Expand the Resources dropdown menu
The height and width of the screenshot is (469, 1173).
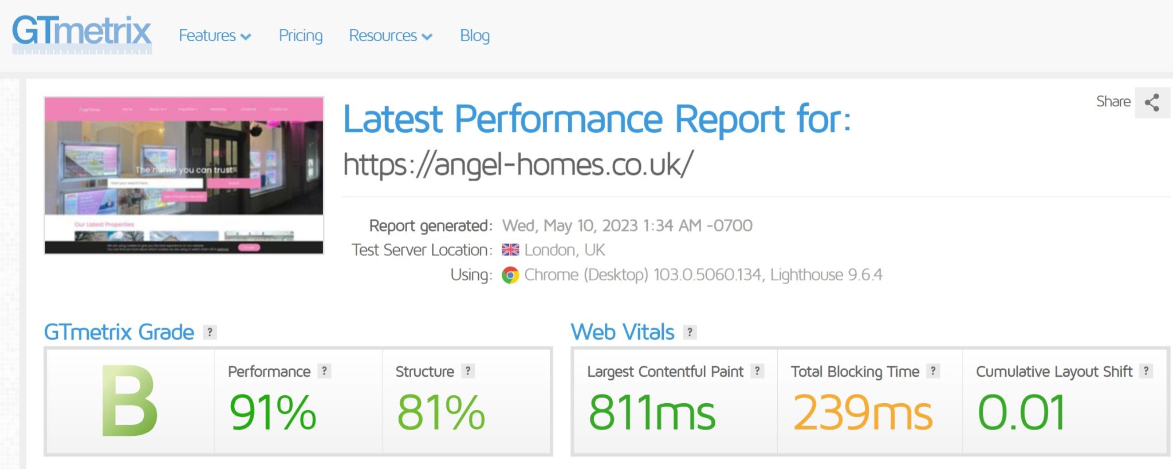coord(391,36)
